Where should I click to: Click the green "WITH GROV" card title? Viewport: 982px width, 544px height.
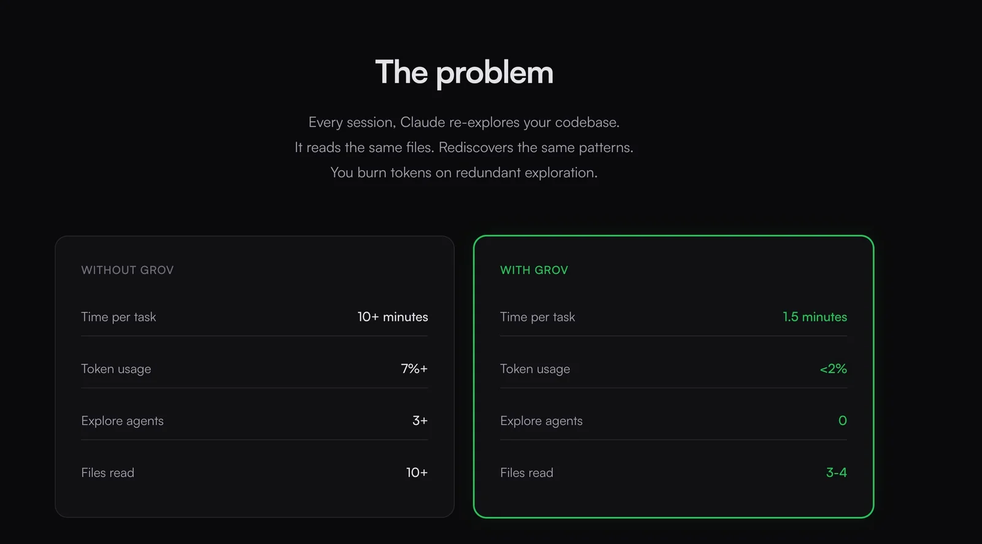[534, 270]
